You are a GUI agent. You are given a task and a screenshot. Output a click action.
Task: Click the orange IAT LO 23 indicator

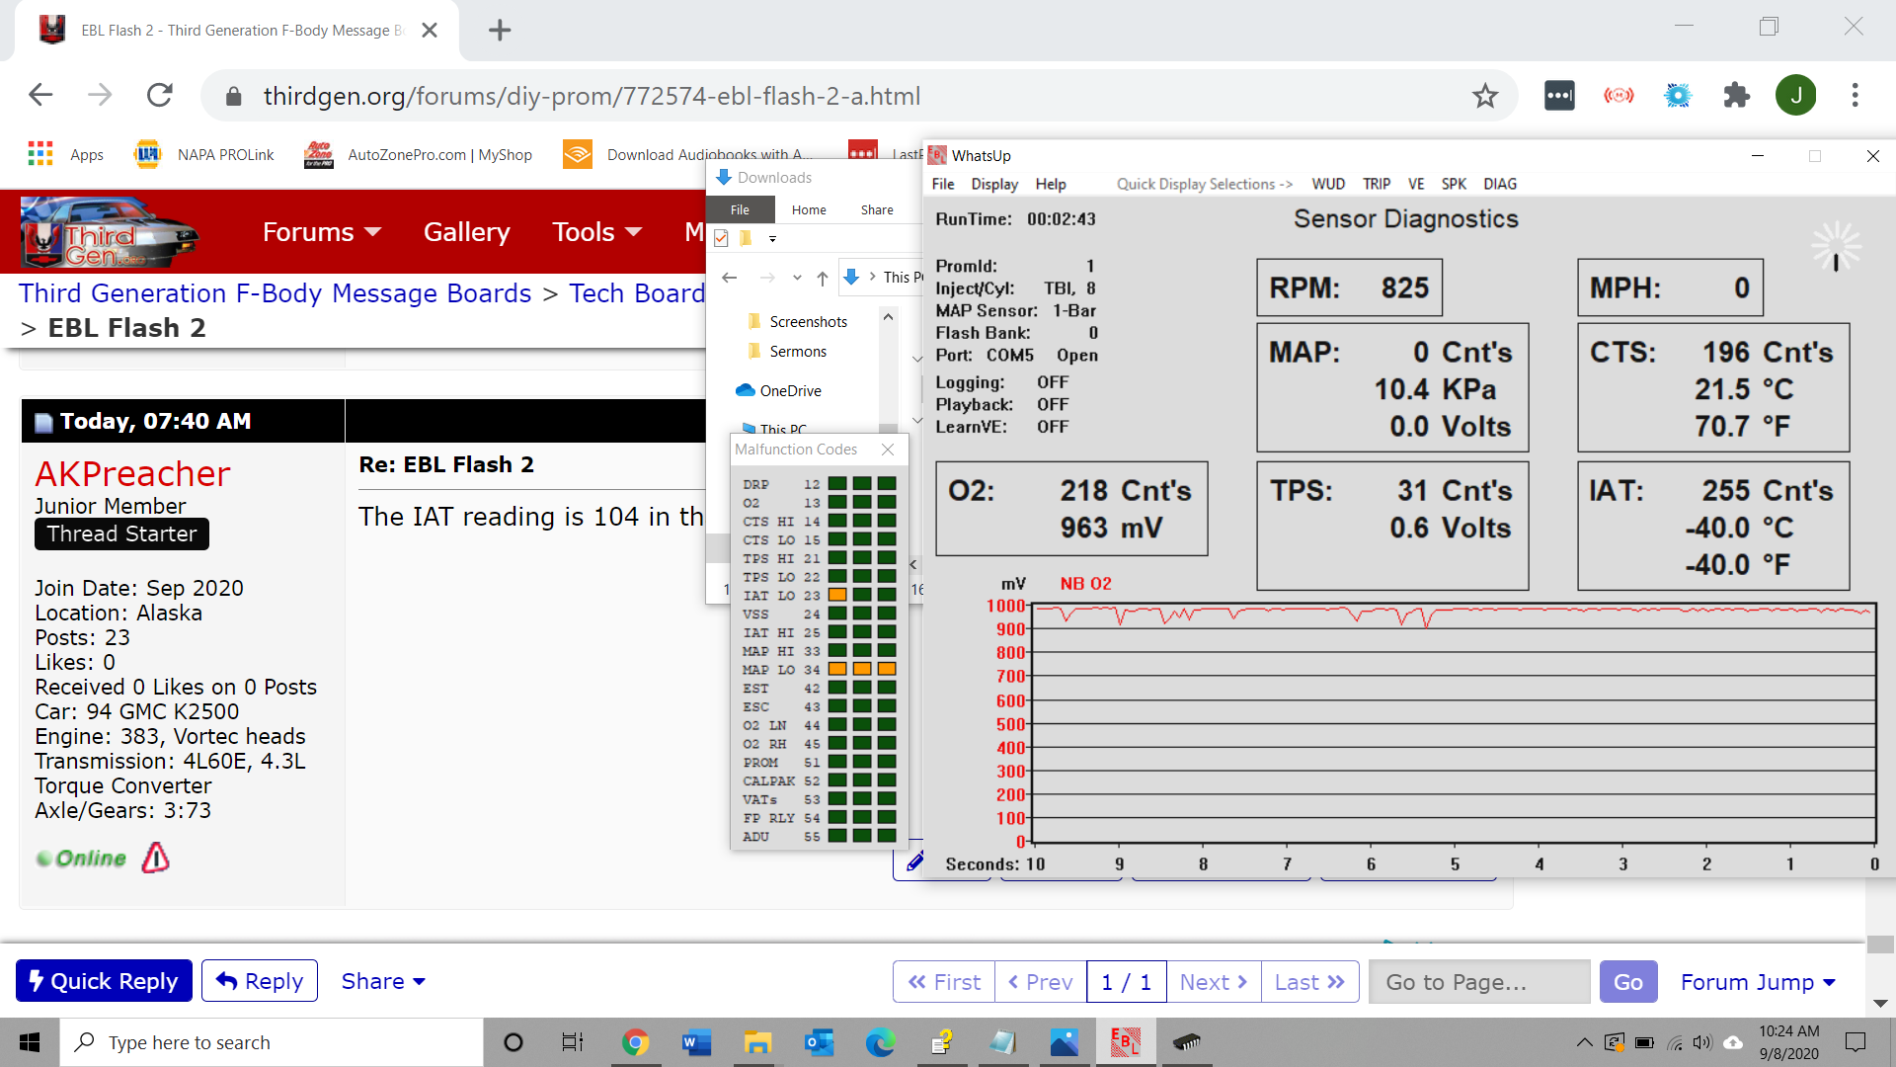coord(836,595)
